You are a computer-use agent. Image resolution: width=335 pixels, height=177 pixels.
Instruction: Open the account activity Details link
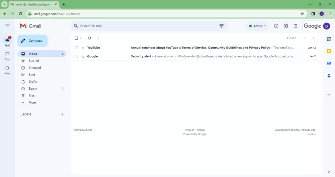(311, 134)
